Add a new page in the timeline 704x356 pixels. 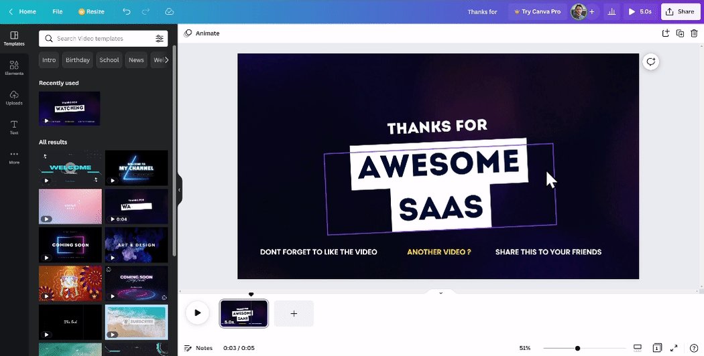click(x=294, y=313)
